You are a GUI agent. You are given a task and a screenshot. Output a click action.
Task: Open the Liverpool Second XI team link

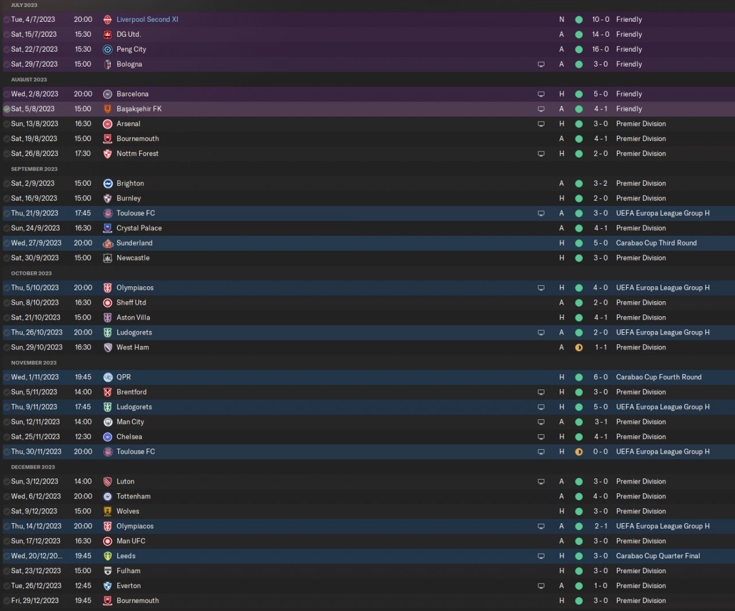(148, 20)
